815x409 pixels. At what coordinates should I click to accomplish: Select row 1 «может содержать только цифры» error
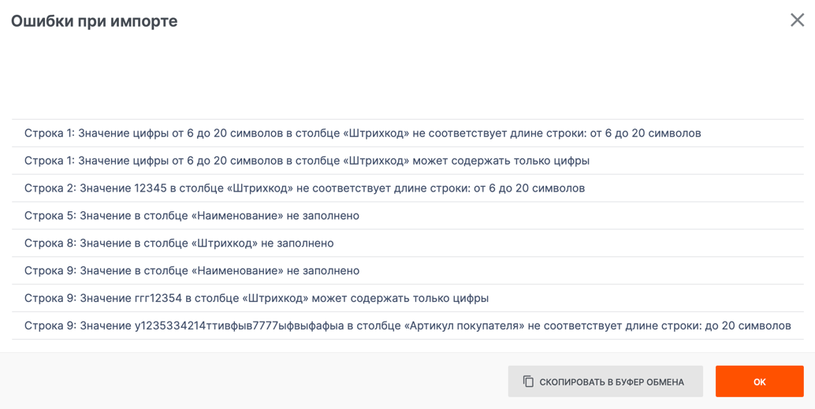point(307,161)
